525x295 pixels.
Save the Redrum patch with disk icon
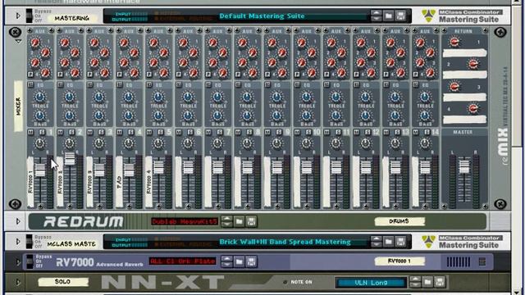[x=252, y=221]
